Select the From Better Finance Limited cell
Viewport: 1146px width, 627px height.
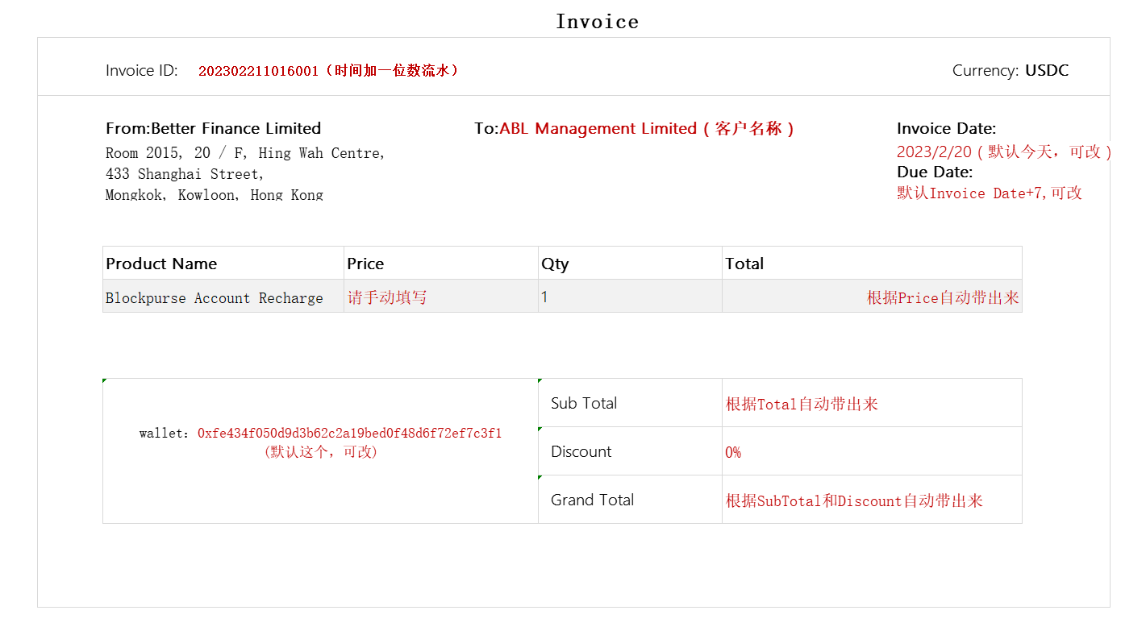click(214, 128)
